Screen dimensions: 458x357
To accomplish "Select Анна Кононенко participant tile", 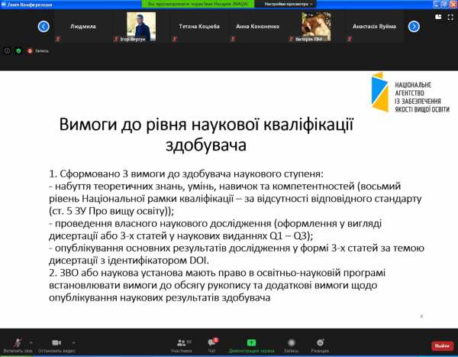I will [257, 27].
